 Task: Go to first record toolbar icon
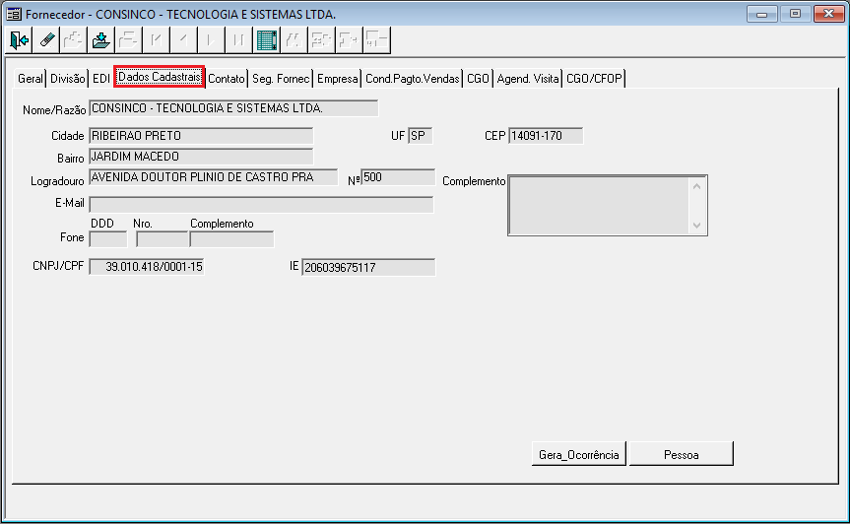click(x=157, y=40)
